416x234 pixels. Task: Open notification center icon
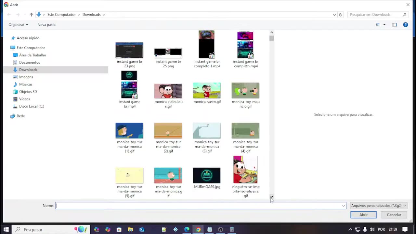click(x=405, y=229)
